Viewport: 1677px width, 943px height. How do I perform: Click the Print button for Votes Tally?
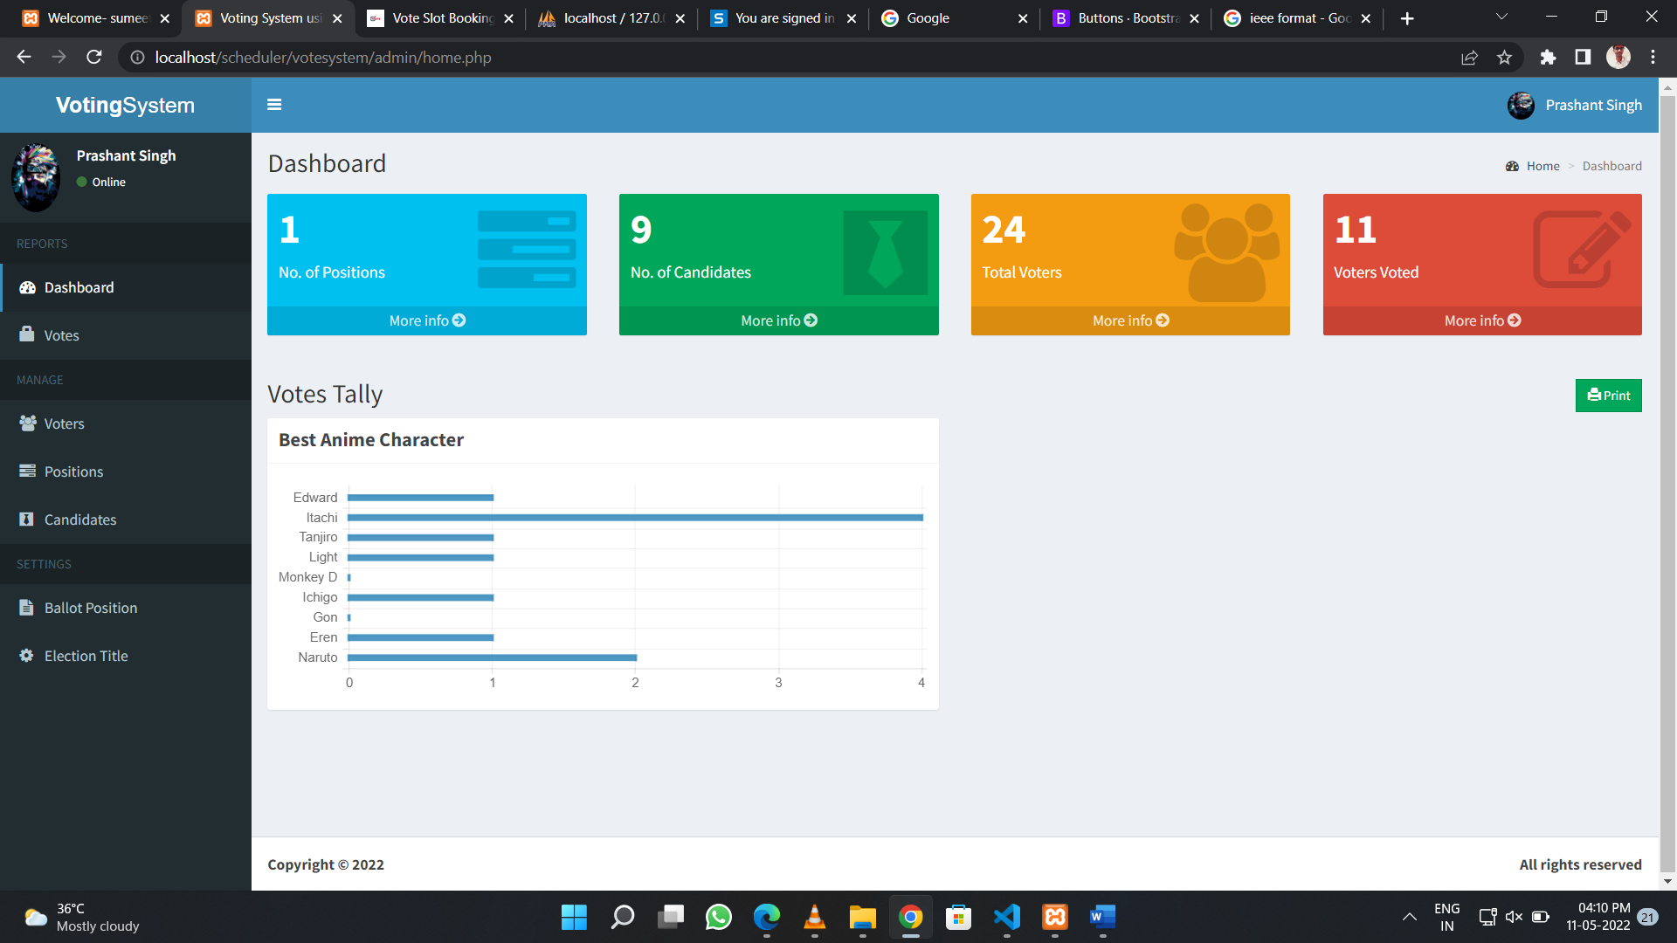point(1608,395)
